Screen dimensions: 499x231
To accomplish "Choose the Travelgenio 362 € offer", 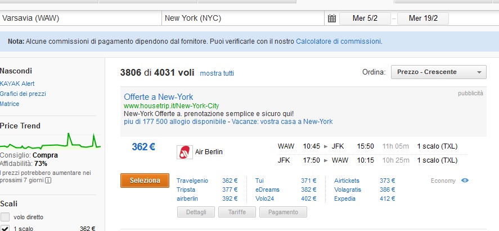I will 207,181.
